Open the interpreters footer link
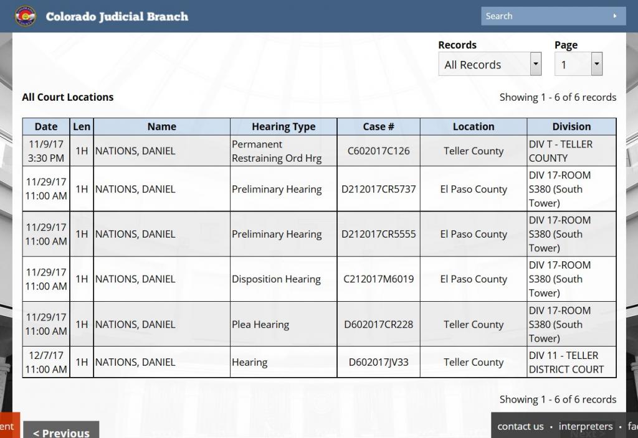This screenshot has width=638, height=438. [585, 426]
